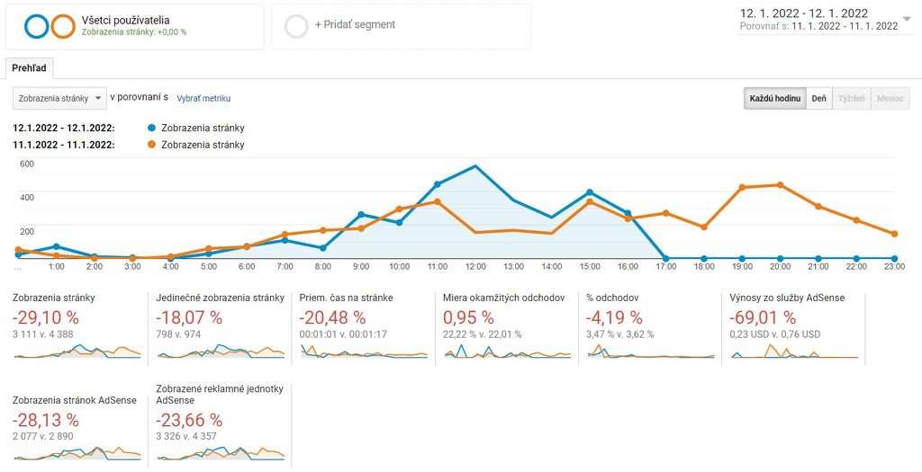
Task: Select the Deň interval button
Action: click(819, 99)
